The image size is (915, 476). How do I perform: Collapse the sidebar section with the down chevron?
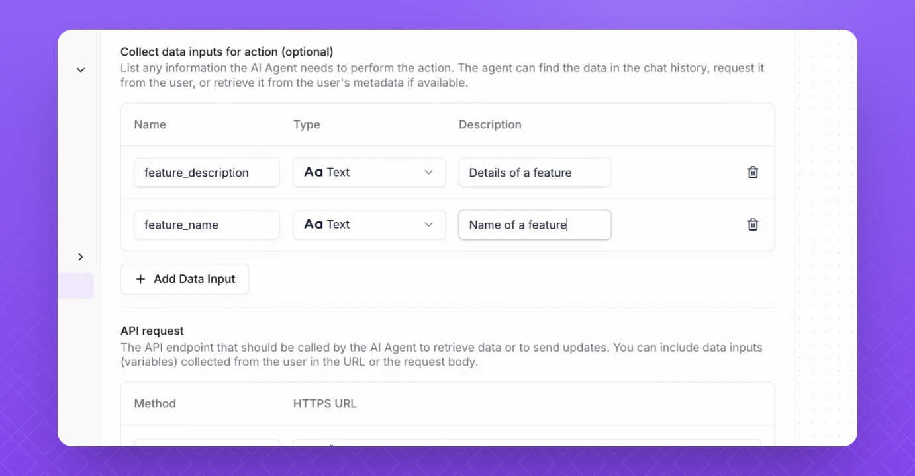[81, 70]
